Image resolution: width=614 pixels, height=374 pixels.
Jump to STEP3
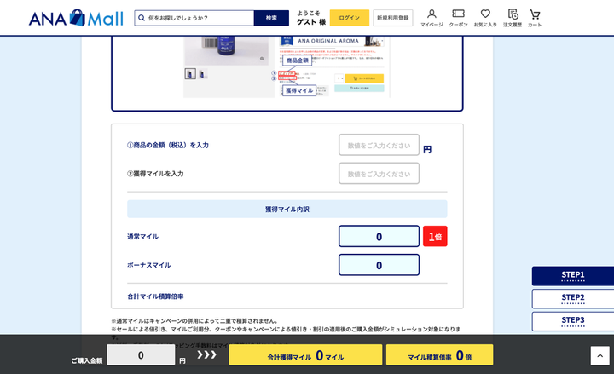coord(573,321)
